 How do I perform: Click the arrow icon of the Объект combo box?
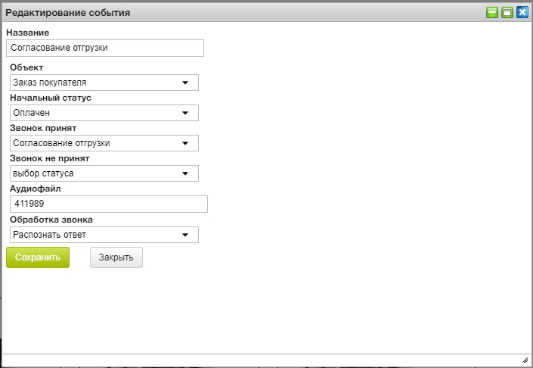tap(185, 83)
